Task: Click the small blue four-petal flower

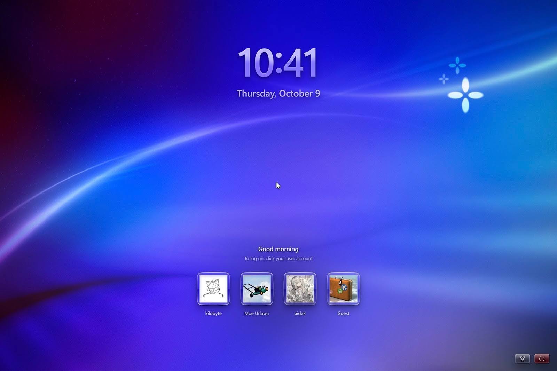Action: pyautogui.click(x=457, y=65)
